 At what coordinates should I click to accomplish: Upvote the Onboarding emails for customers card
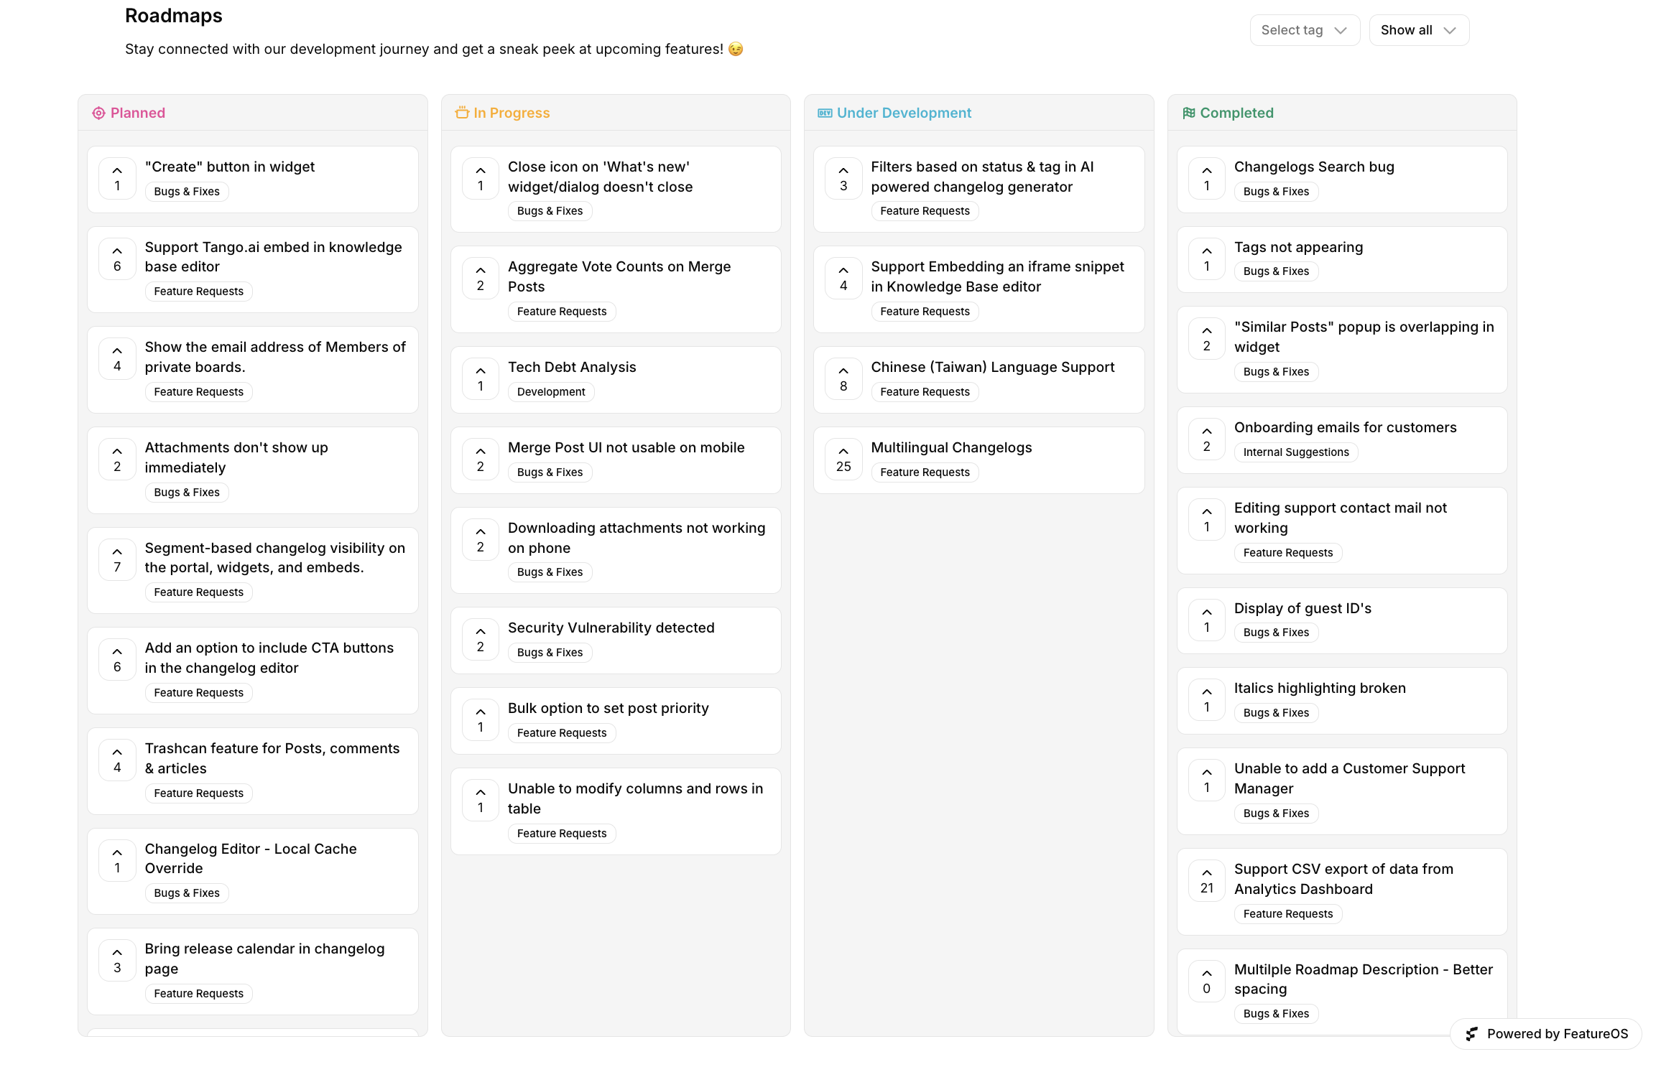pos(1206,431)
